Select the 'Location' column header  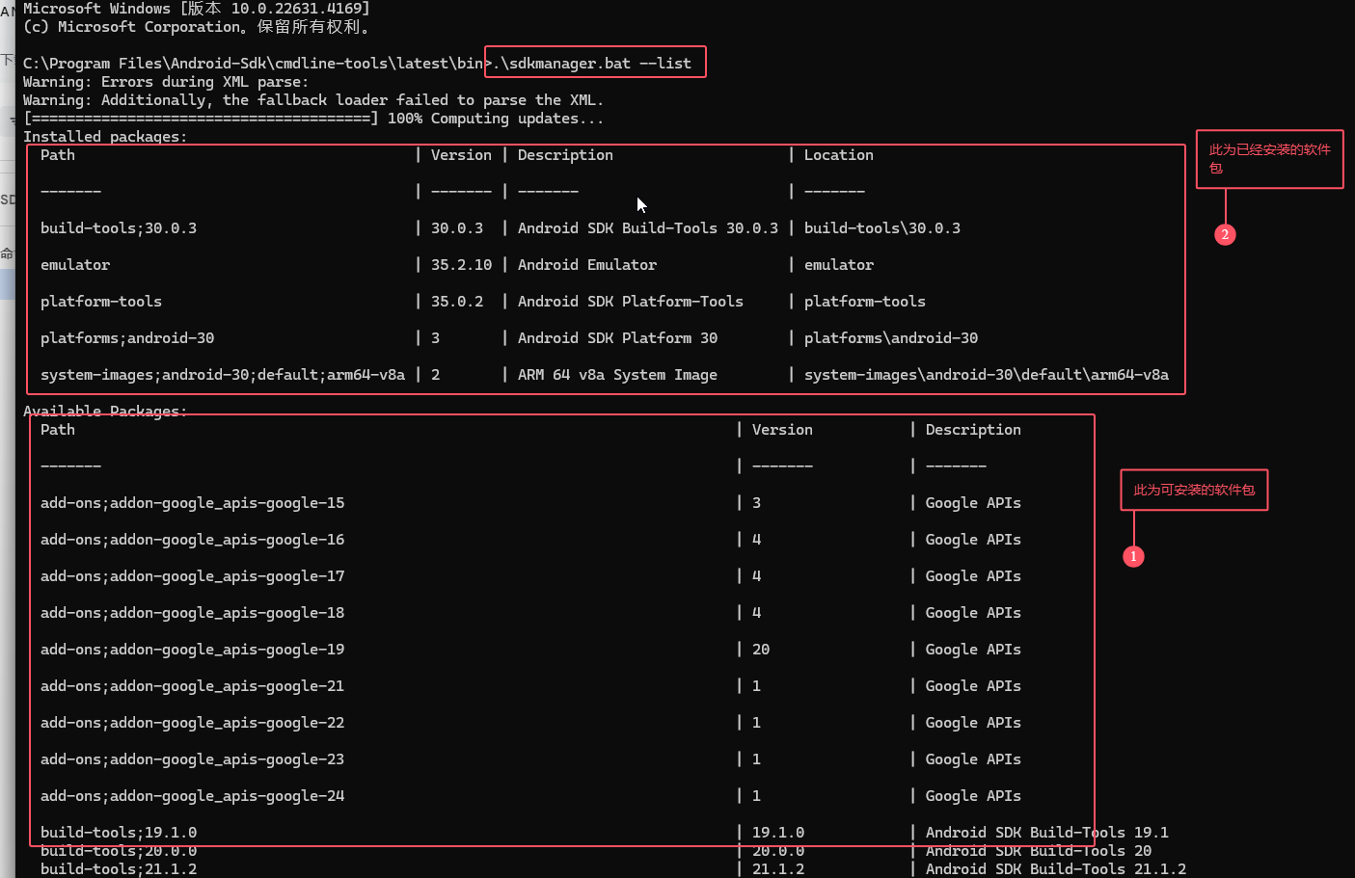click(839, 155)
